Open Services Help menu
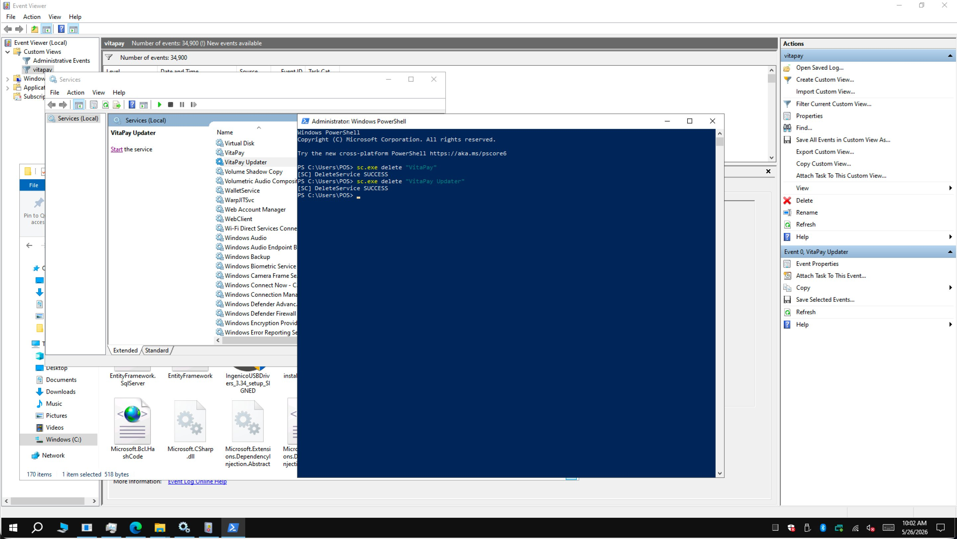Screen dimensions: 957x539 click(x=119, y=93)
